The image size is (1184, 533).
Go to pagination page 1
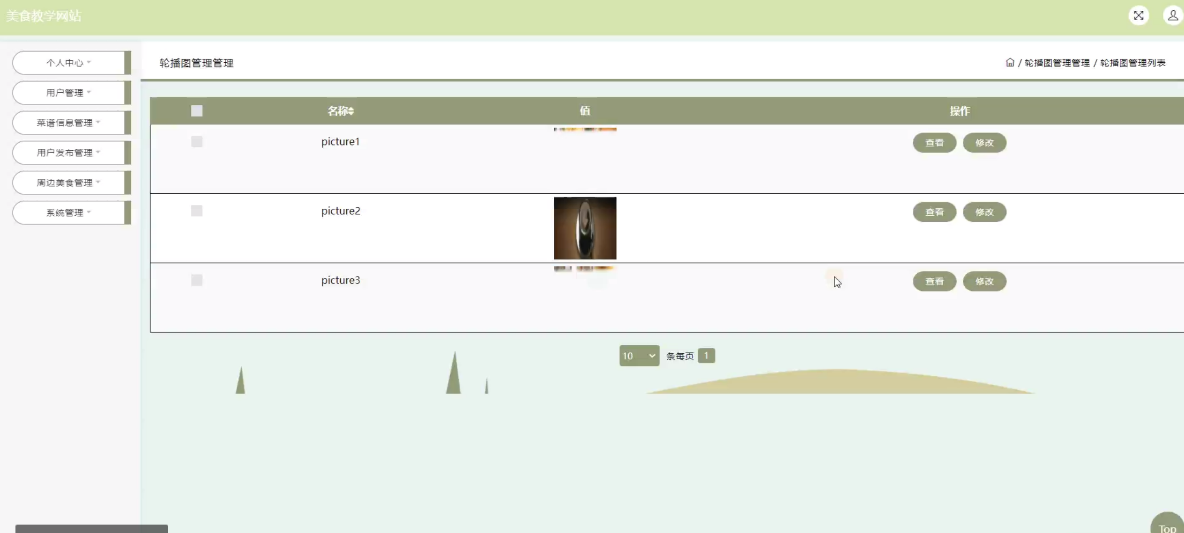(x=706, y=356)
